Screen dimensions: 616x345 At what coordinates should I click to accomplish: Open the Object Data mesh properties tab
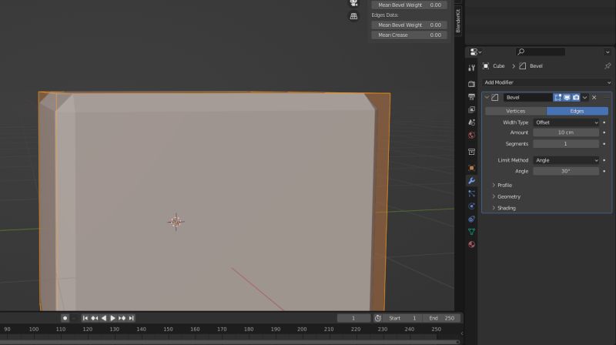tap(471, 232)
